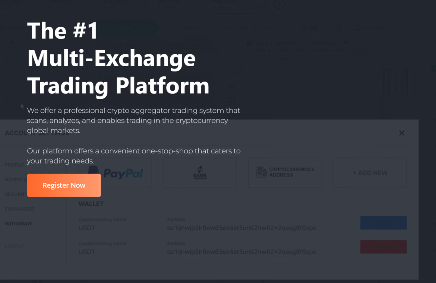The width and height of the screenshot is (436, 283).
Task: Click the blue button beside first USDT wallet
Action: [x=383, y=223]
